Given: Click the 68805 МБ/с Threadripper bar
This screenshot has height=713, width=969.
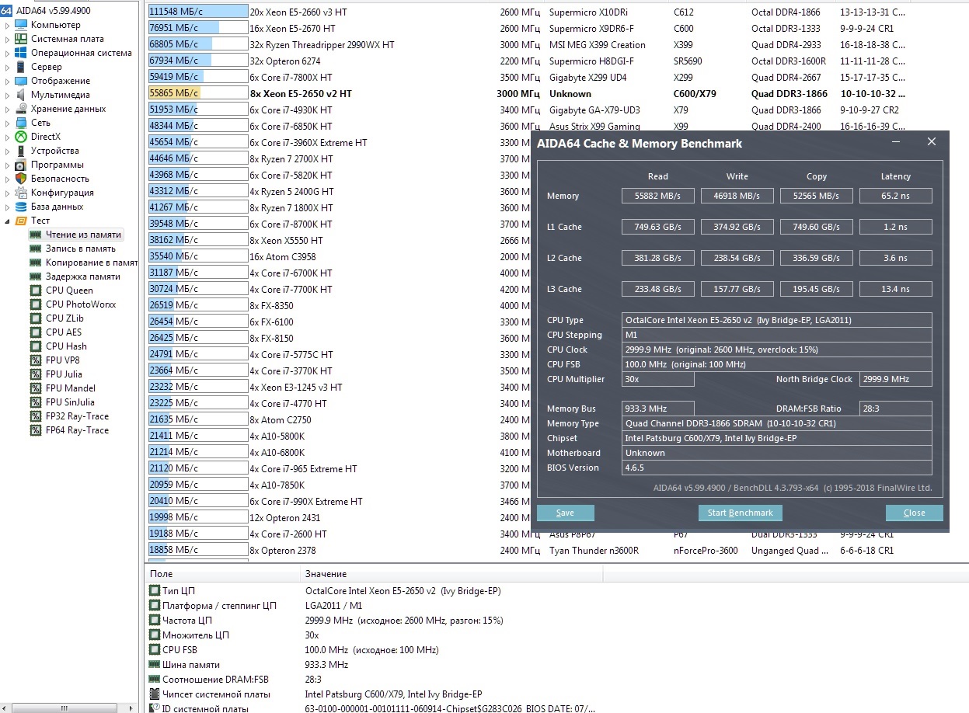Looking at the screenshot, I should pos(197,45).
